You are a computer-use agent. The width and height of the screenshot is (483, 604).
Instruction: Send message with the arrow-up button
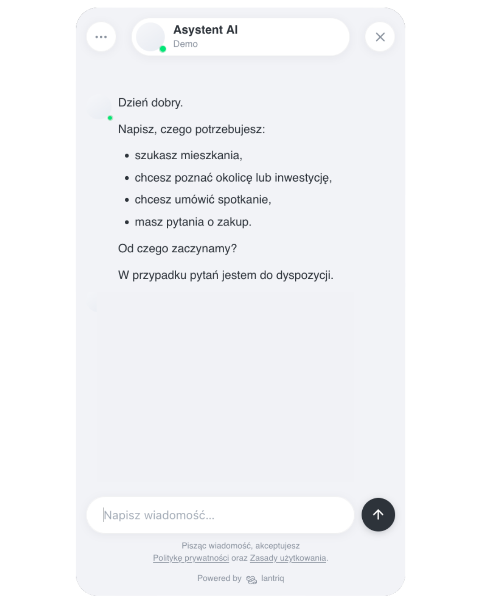[x=378, y=515]
